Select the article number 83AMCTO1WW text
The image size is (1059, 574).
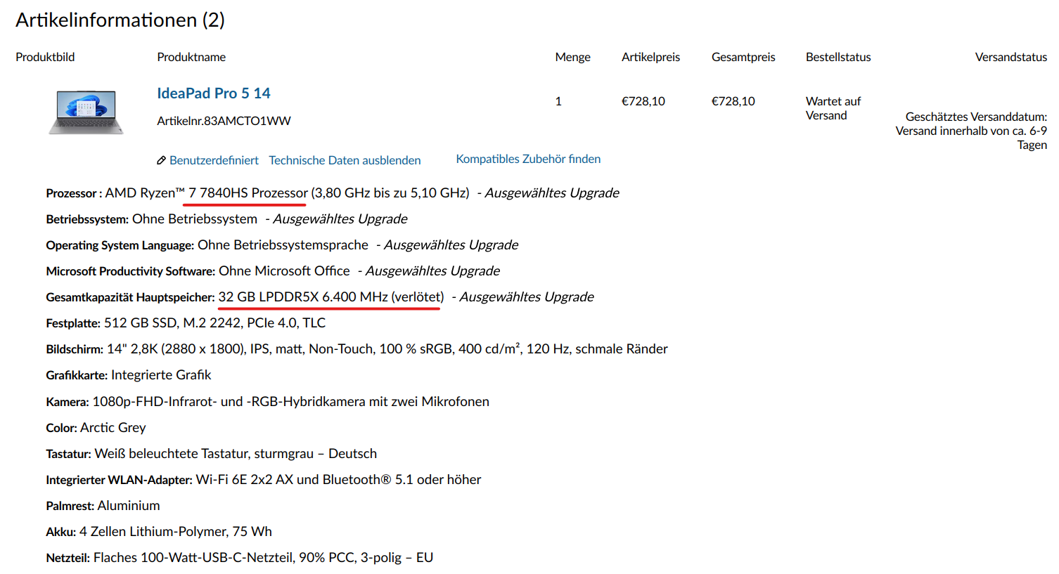click(248, 121)
